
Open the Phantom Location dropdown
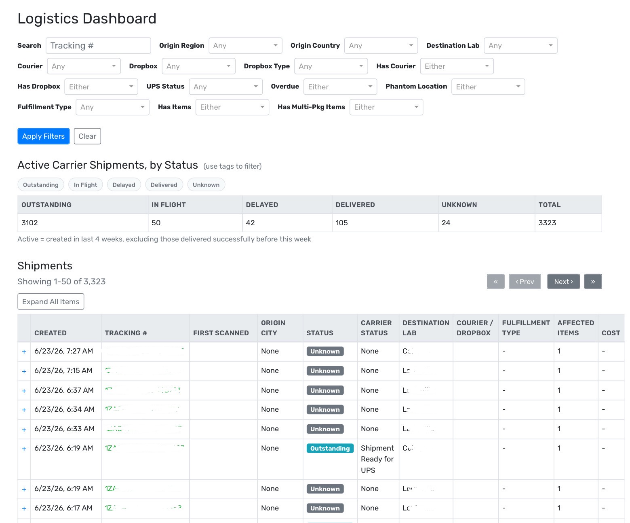[488, 87]
